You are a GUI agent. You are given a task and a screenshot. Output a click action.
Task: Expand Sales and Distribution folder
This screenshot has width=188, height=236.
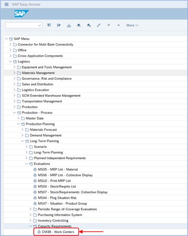14,84
